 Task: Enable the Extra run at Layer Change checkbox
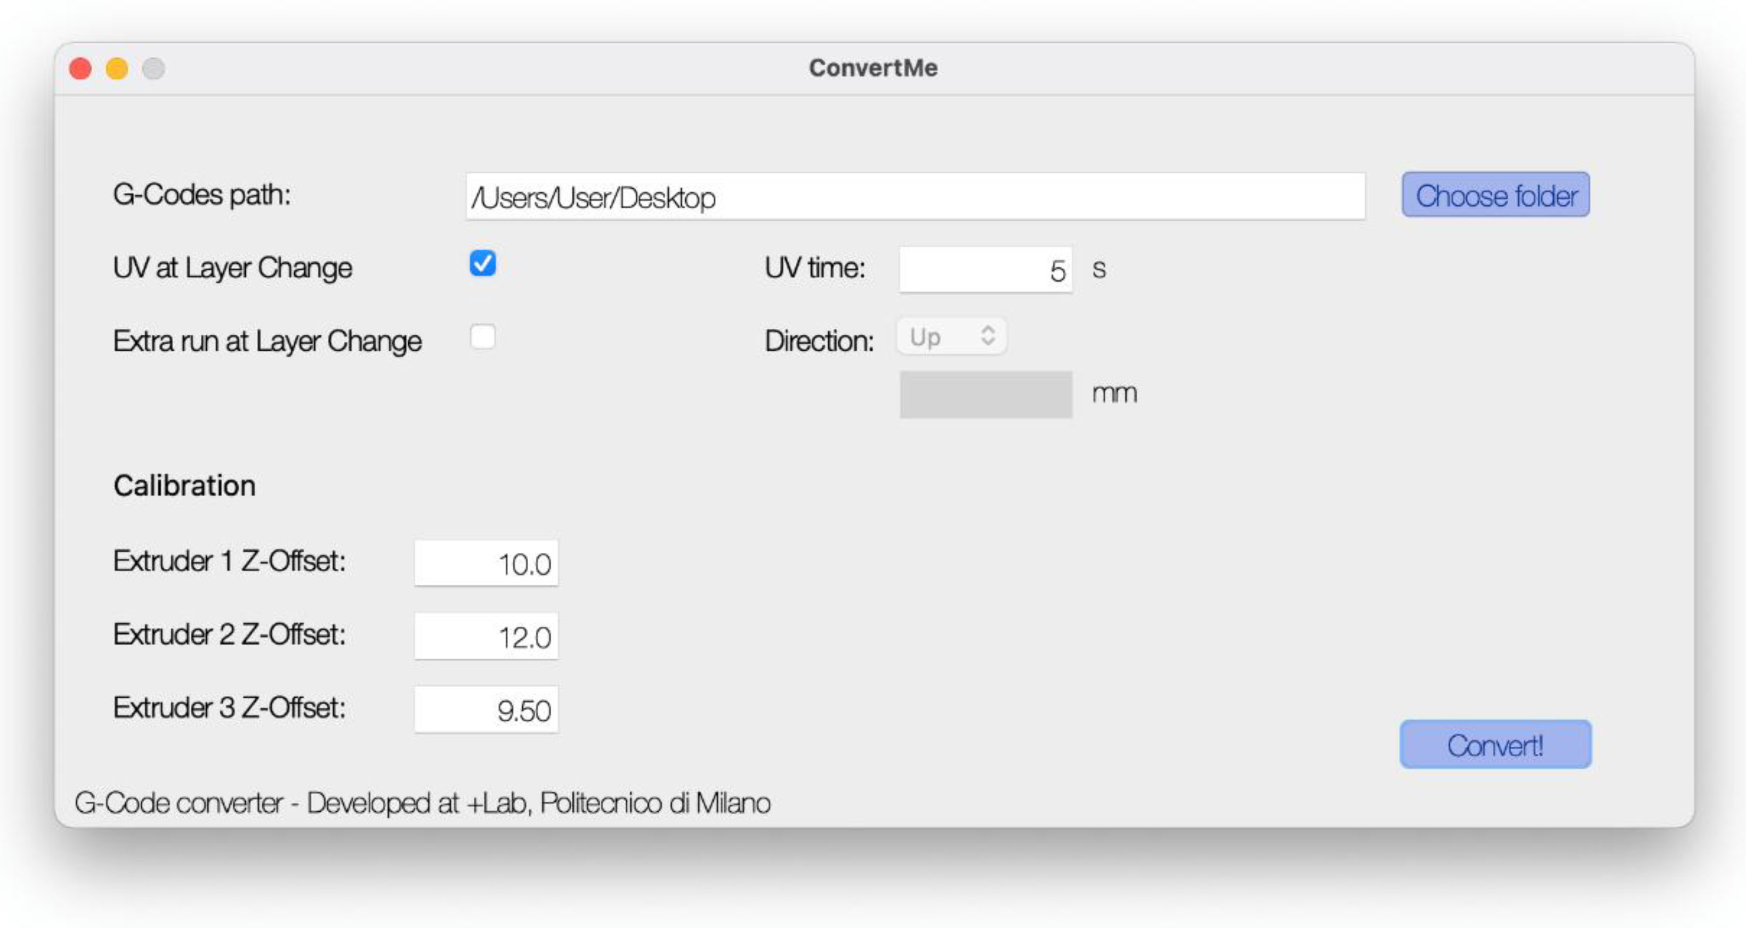click(482, 337)
